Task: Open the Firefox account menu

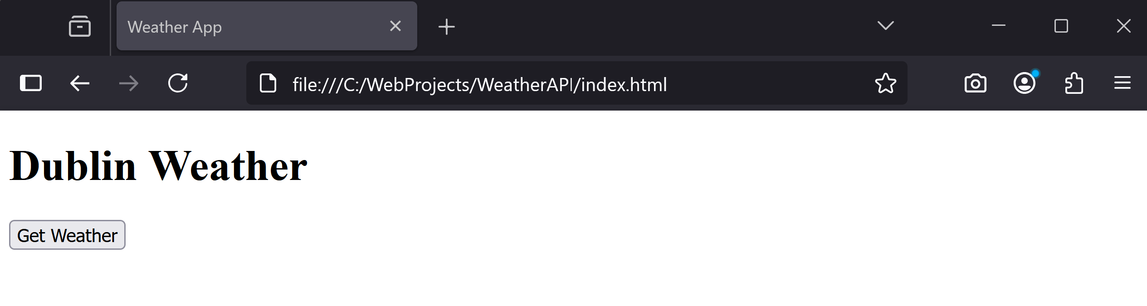Action: point(1024,83)
